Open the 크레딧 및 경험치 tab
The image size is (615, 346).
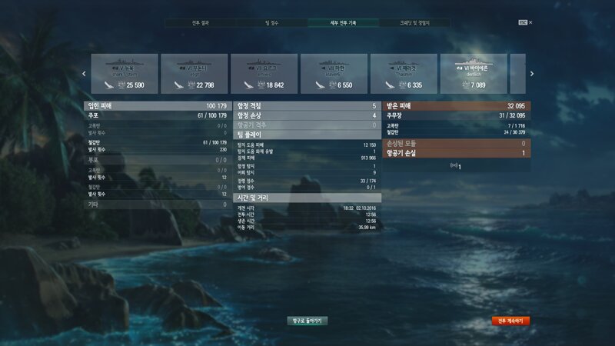414,23
